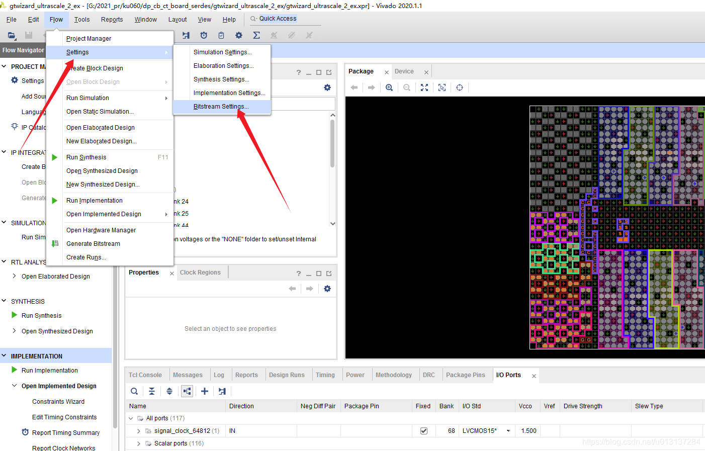Click Zoom Fit in the Package toolbar
Viewport: 705px width, 451px height.
coord(424,87)
